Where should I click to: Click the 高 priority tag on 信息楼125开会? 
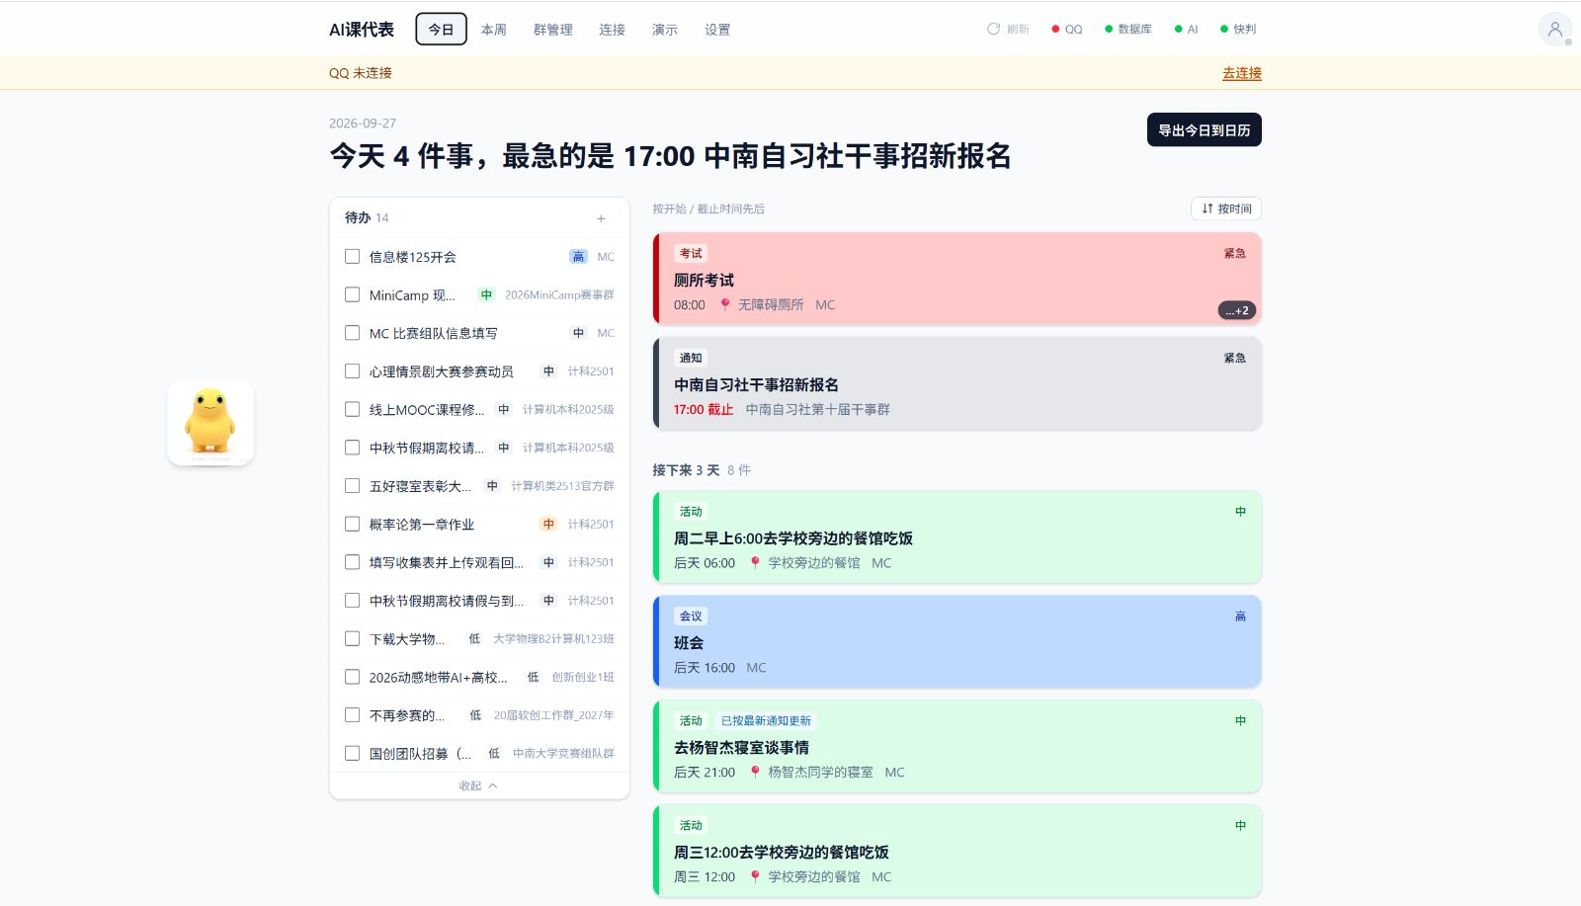point(578,257)
